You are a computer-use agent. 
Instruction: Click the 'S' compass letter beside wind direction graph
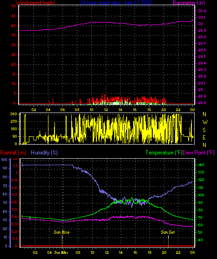coord(204,130)
